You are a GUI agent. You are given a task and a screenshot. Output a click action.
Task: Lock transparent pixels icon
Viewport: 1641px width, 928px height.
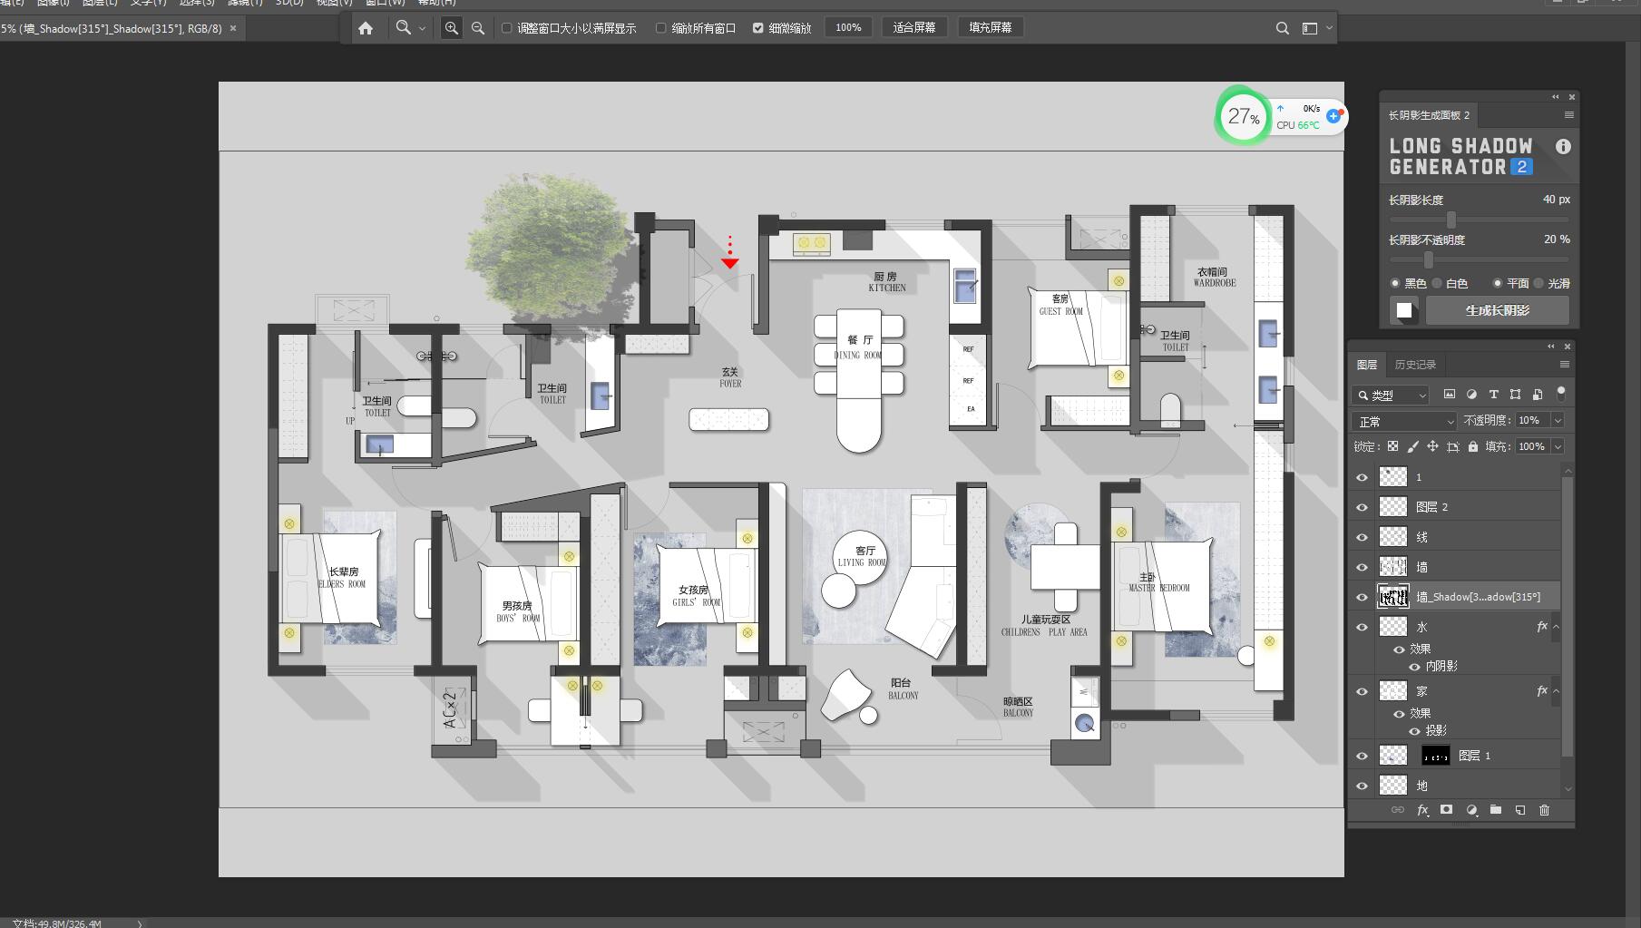pyautogui.click(x=1392, y=446)
